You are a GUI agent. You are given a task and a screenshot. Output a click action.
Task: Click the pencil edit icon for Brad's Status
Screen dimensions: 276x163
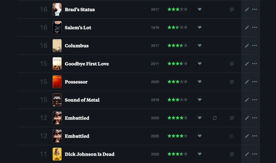click(247, 9)
